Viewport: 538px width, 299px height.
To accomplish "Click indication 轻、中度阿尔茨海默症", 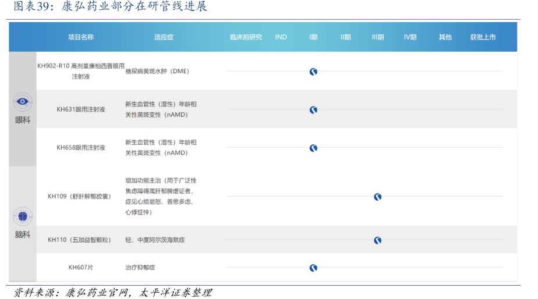I will point(155,240).
